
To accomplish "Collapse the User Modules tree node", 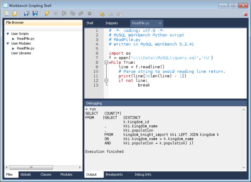I will (7, 43).
